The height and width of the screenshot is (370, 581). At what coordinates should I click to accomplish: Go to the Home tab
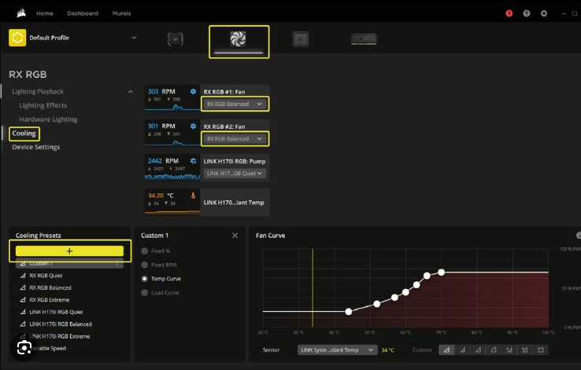[44, 13]
